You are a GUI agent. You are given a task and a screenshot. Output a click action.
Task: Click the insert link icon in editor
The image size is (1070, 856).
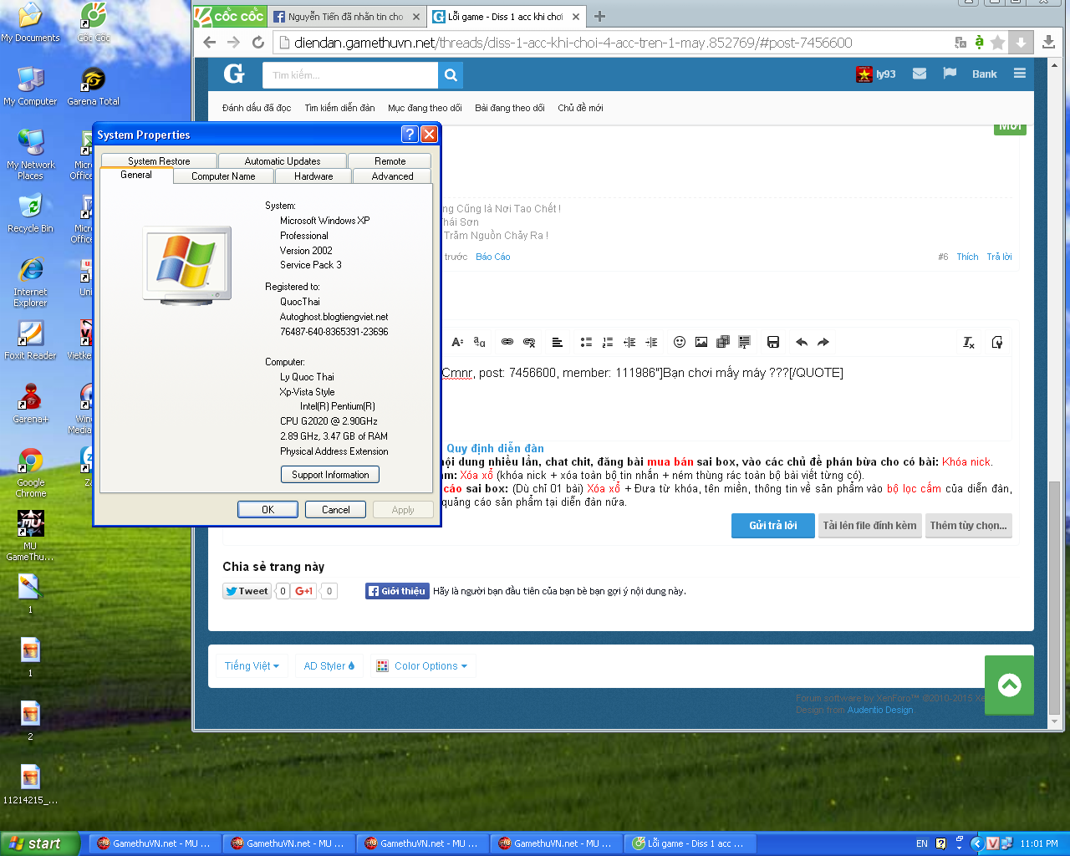[507, 342]
